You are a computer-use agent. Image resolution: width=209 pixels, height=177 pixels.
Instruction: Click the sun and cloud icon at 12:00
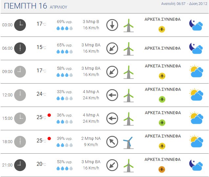pyautogui.click(x=196, y=95)
